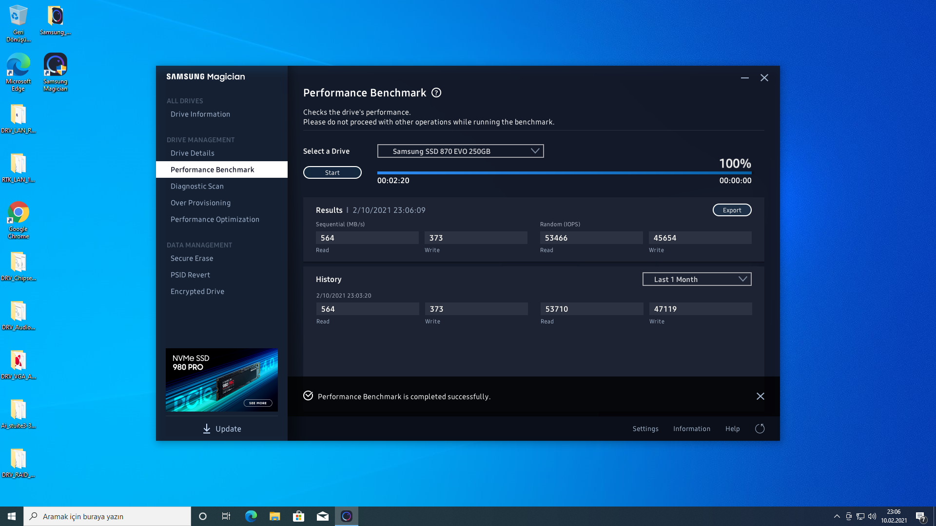Open the notification center icon
Image resolution: width=936 pixels, height=526 pixels.
coord(920,517)
